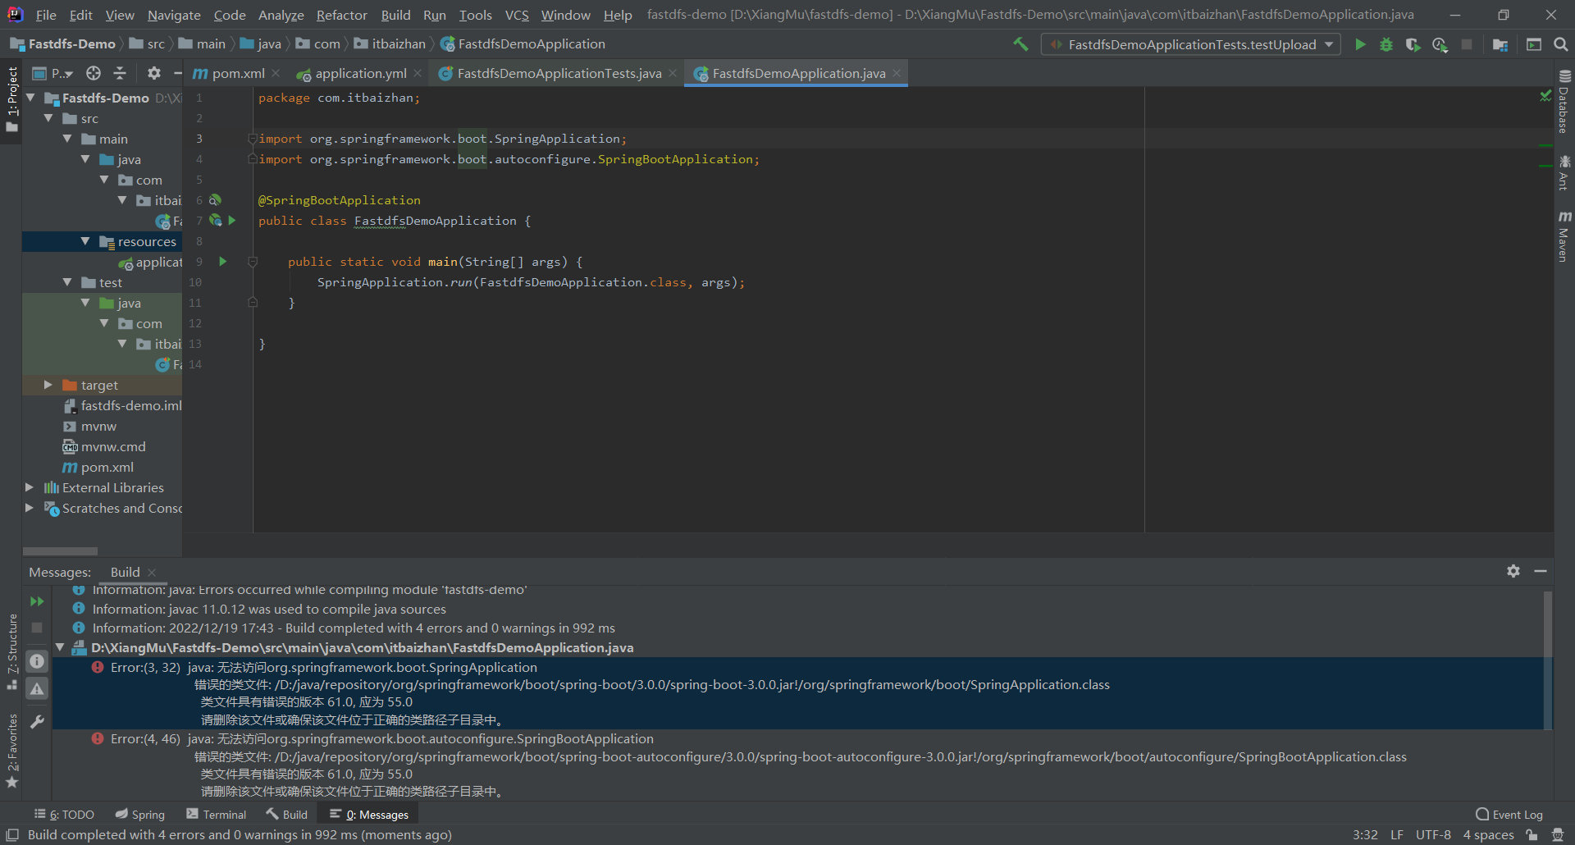Collapse all in the Project panel
1575x845 pixels.
tap(120, 73)
